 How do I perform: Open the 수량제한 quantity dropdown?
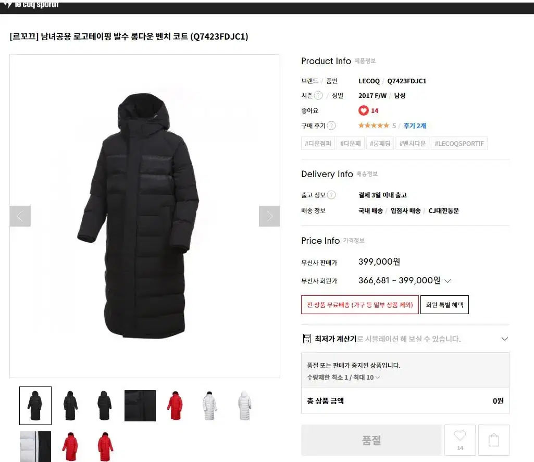pyautogui.click(x=343, y=377)
